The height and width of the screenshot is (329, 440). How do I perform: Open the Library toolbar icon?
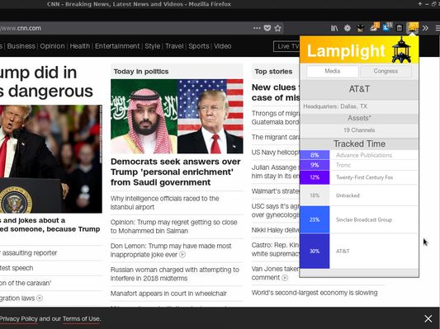334,28
